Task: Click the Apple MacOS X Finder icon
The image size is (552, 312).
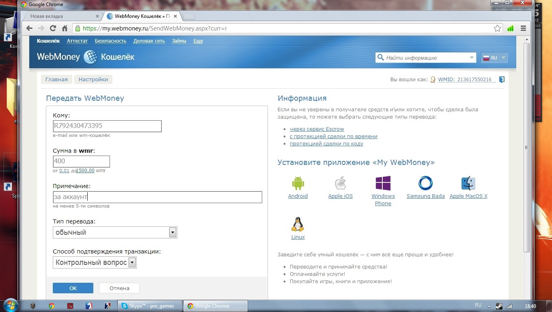Action: (468, 183)
